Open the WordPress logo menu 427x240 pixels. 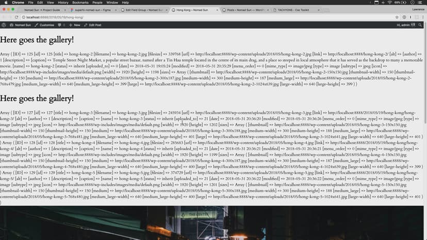(x=5, y=25)
